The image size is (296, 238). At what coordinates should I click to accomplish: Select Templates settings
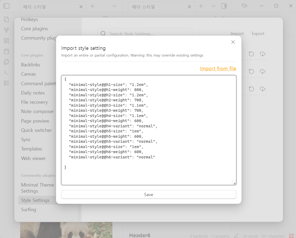click(x=32, y=149)
